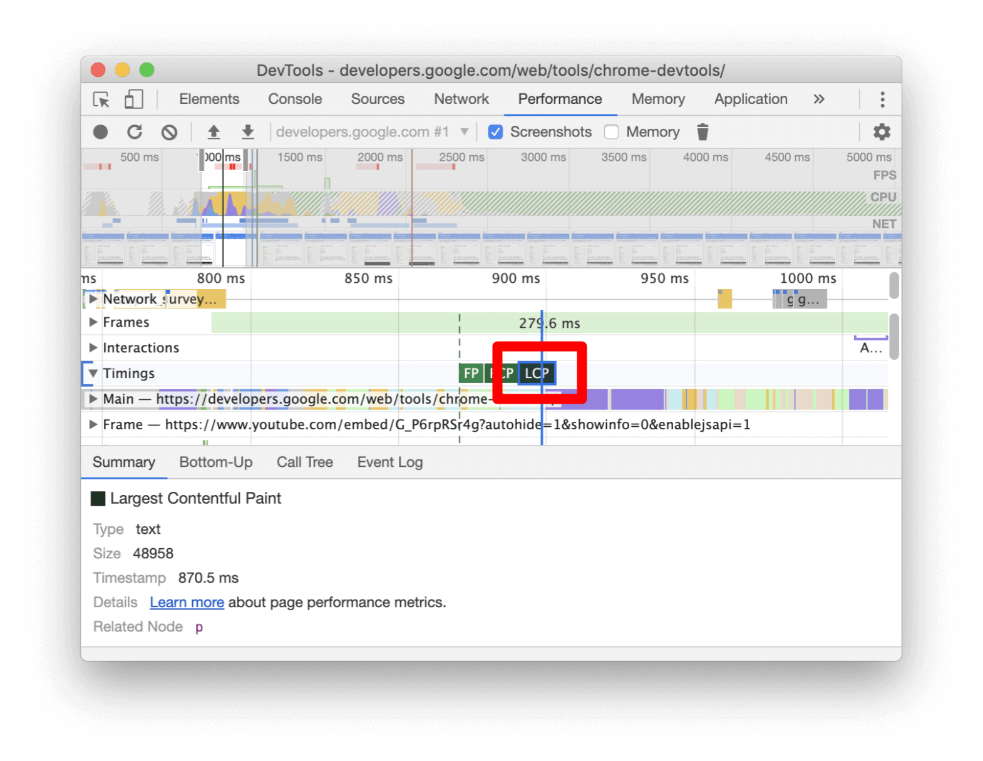Switch to the Network tab
Viewport: 983px width, 761px height.
tap(461, 99)
